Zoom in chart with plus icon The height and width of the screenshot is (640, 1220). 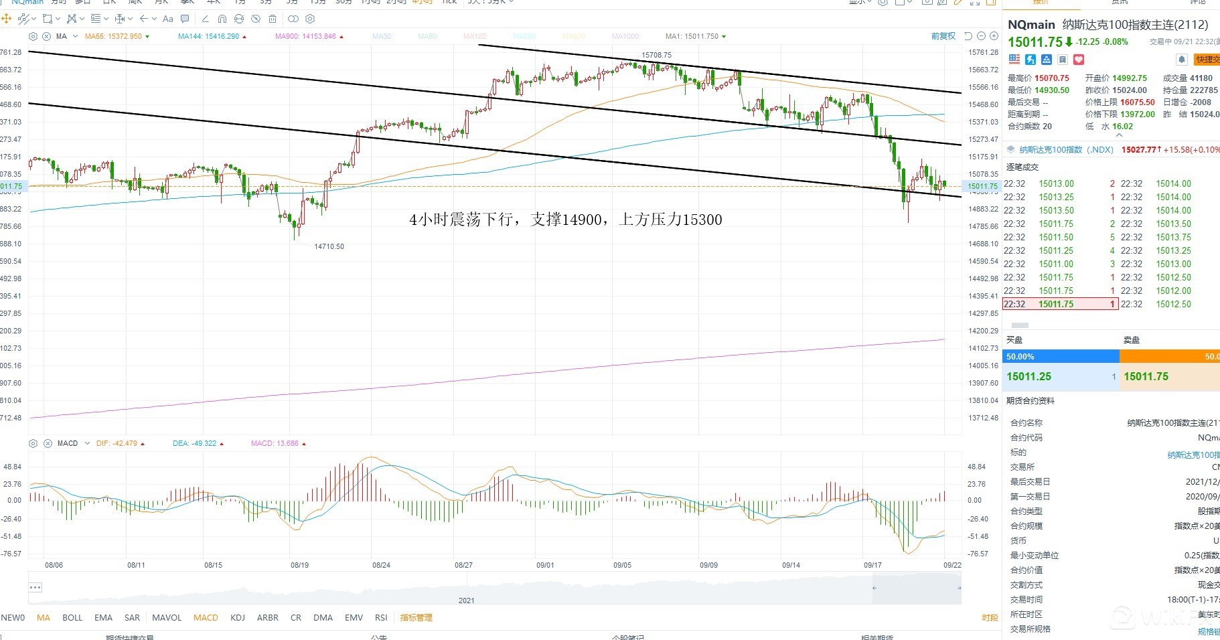tap(994, 36)
